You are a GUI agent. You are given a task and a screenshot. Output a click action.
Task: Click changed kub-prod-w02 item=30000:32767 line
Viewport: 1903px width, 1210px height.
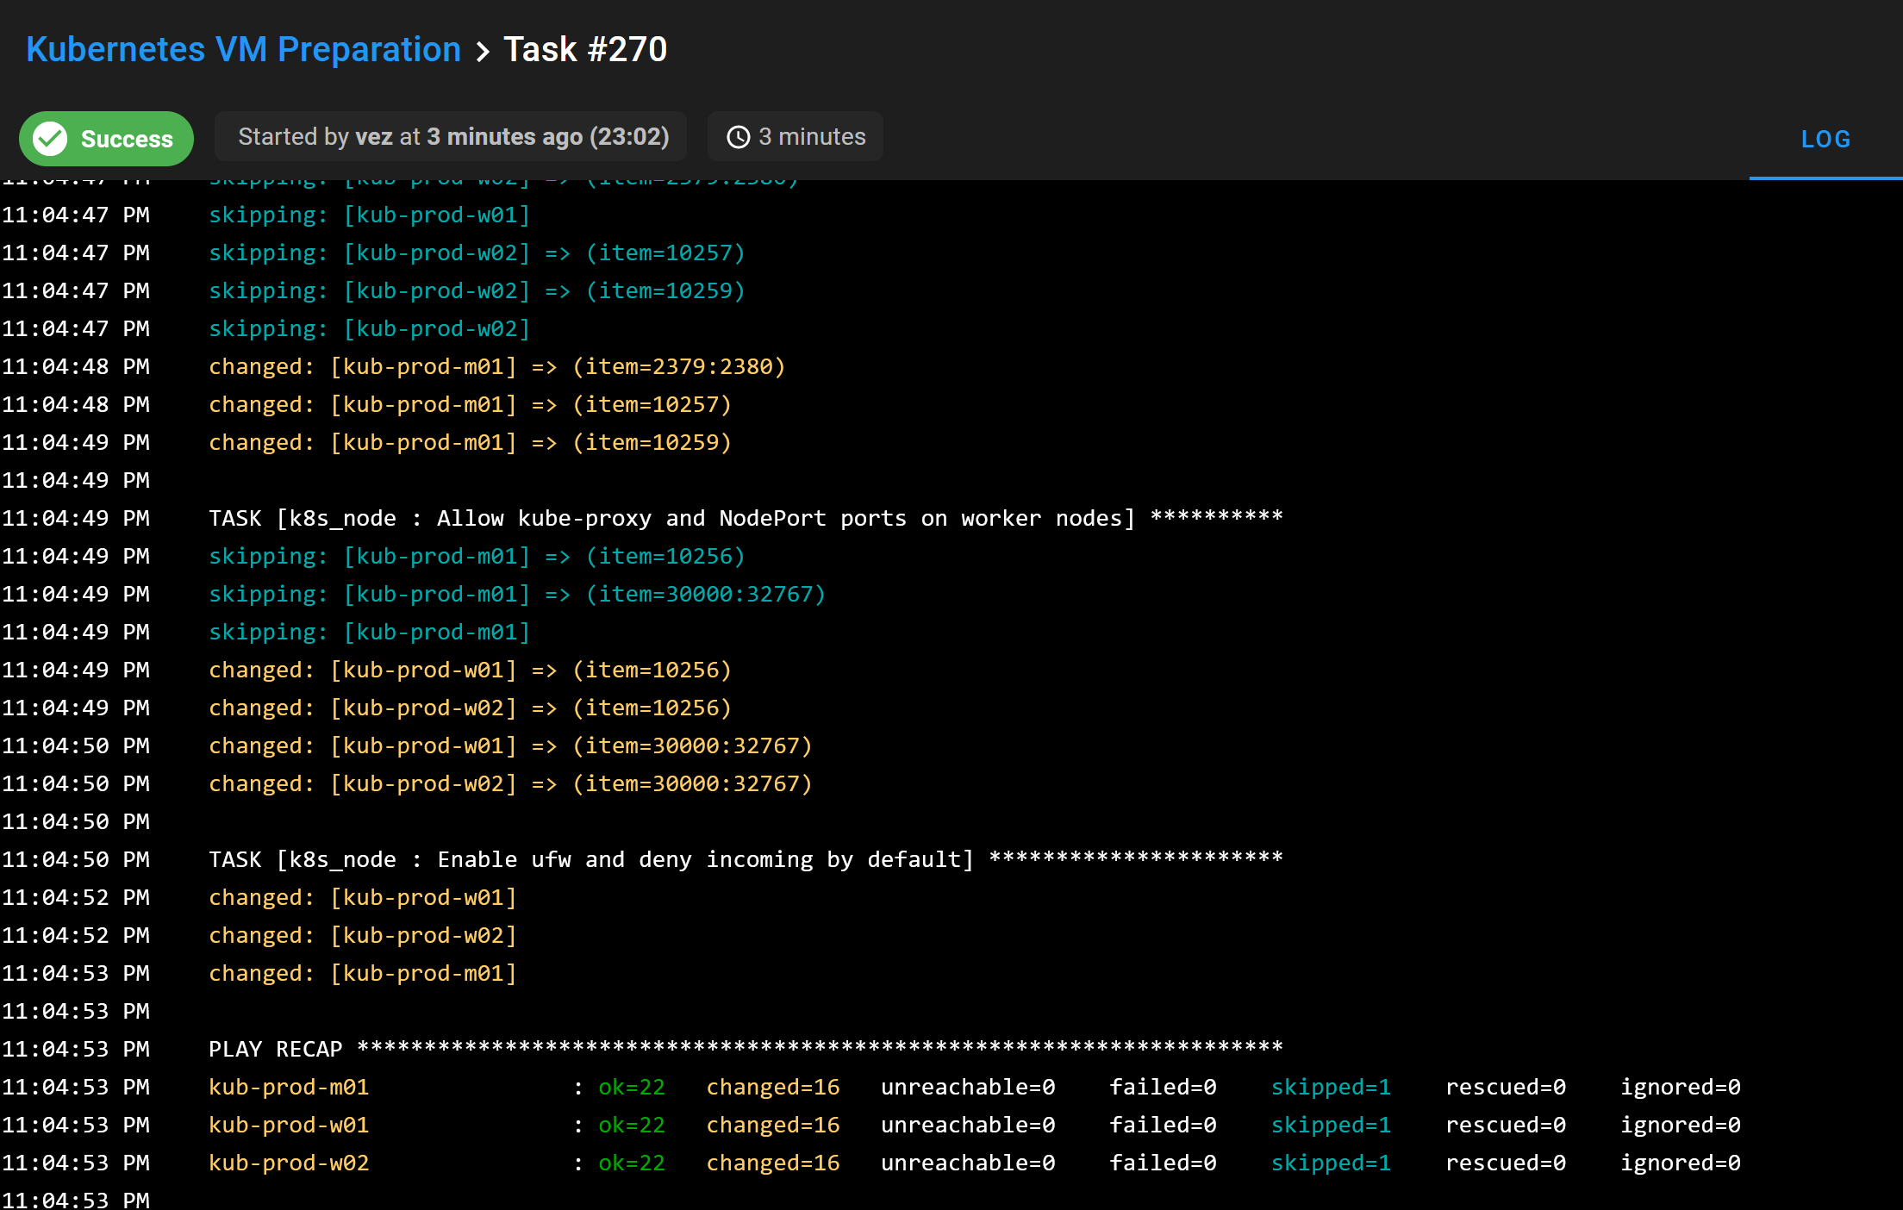[x=510, y=783]
